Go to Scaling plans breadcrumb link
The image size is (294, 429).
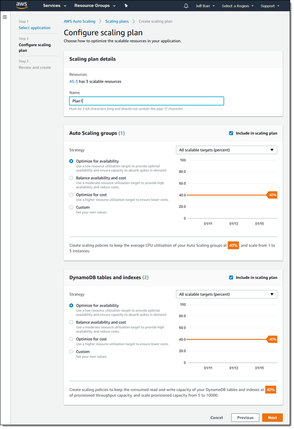[117, 21]
